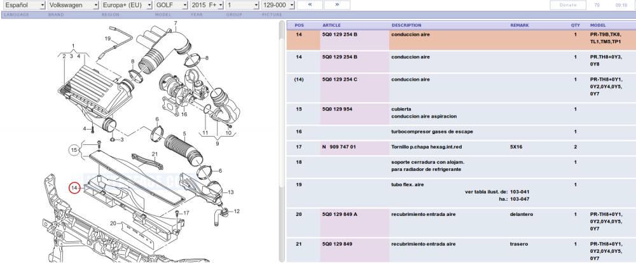Click callout number 2 in diagram

pos(64,56)
